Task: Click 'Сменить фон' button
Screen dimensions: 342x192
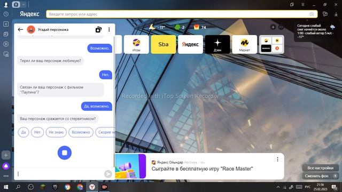Action: [x=316, y=176]
